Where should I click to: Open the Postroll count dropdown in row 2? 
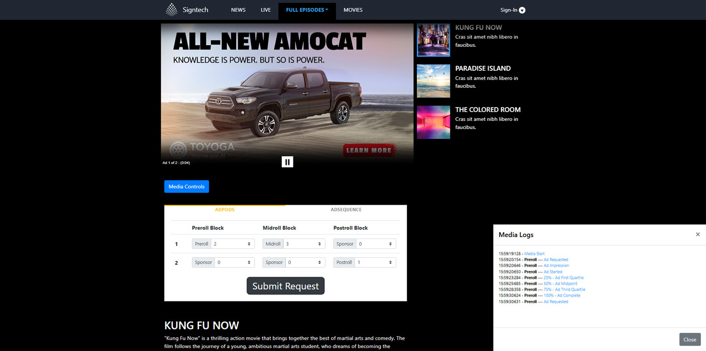click(376, 262)
